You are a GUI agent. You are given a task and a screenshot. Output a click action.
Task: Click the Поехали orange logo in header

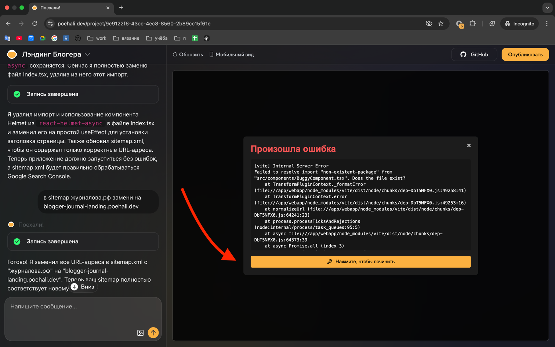[12, 54]
